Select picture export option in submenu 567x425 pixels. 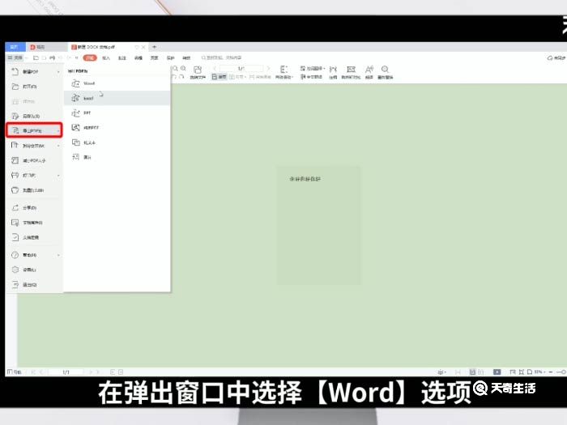[117, 157]
